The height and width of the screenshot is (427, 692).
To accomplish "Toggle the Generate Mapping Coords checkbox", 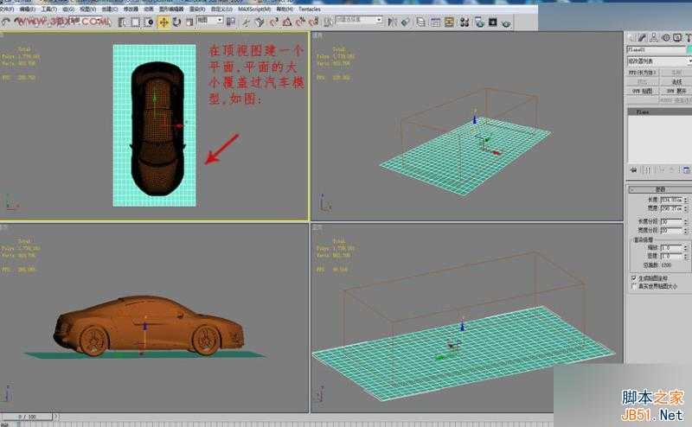I will coord(634,278).
